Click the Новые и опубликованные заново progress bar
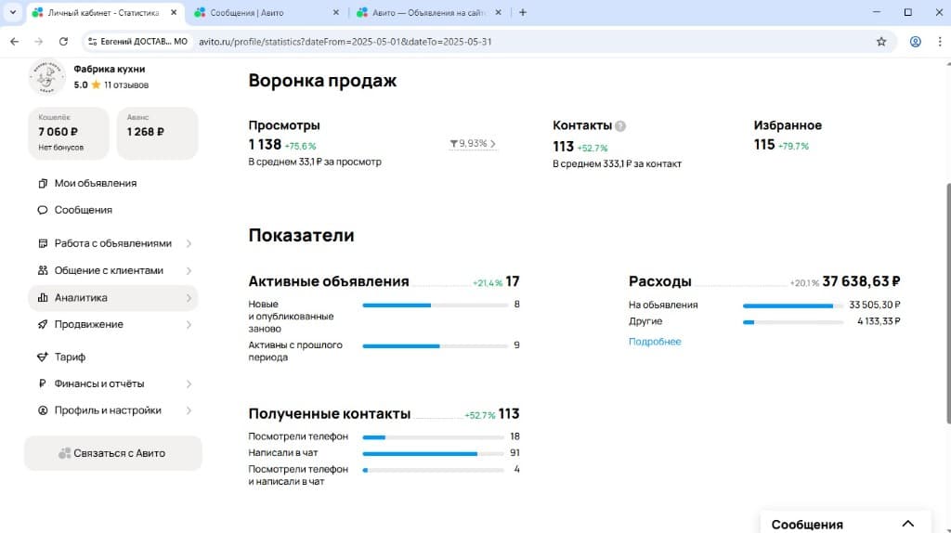The width and height of the screenshot is (951, 533). coord(435,305)
